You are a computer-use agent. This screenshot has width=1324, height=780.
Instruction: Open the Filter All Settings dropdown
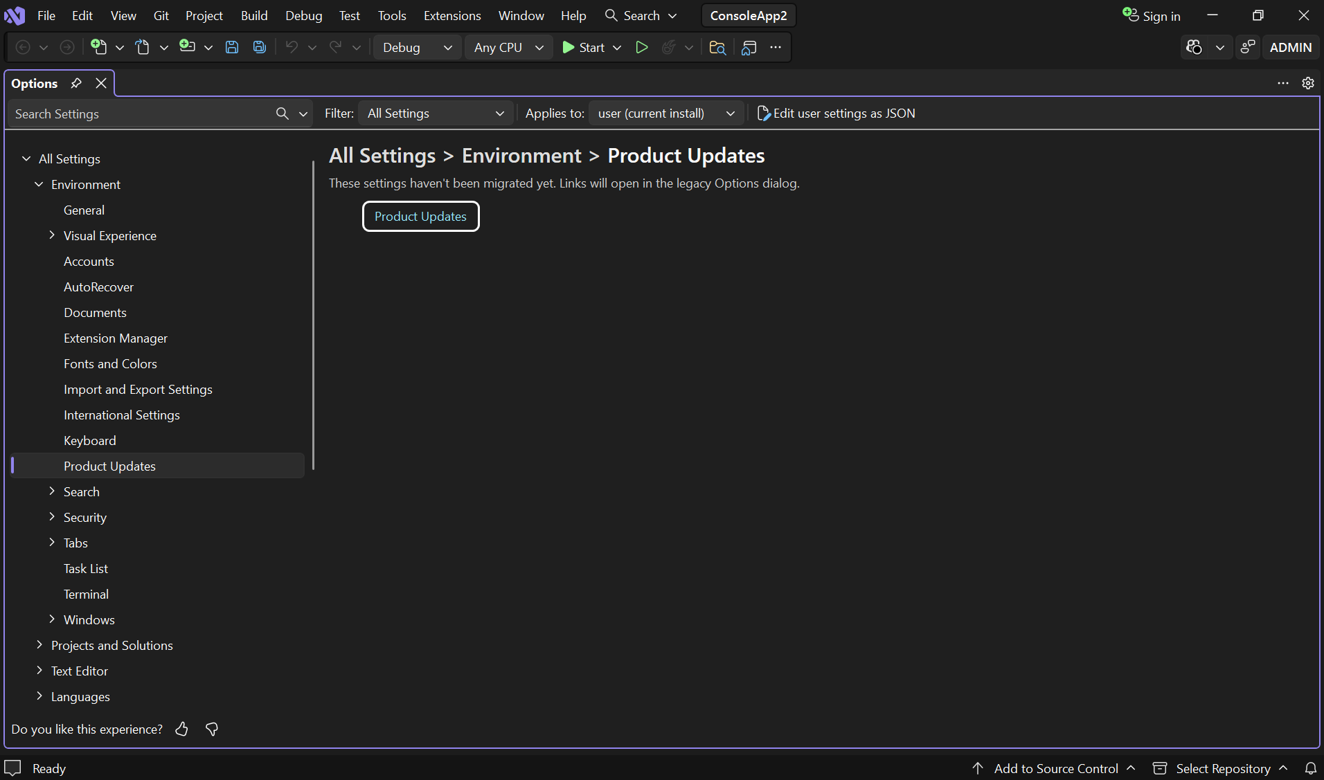pos(436,114)
